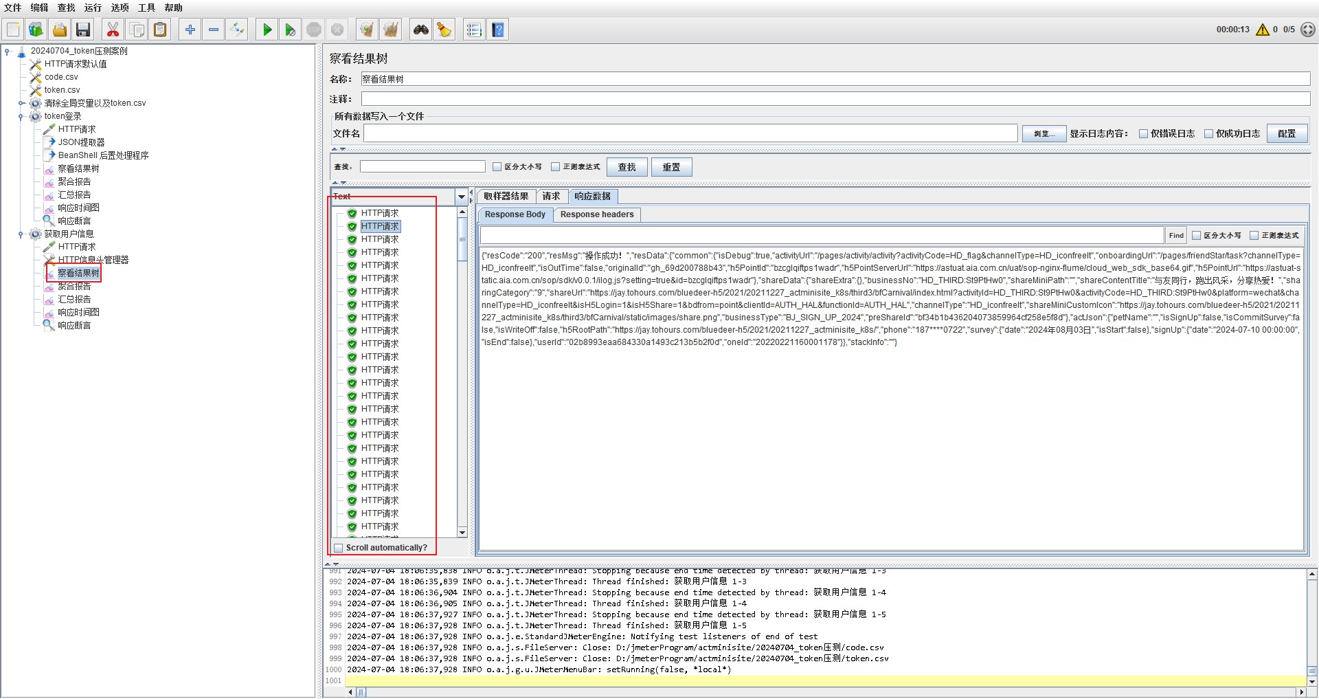Screen dimensions: 1319x699
Task: Click the Cut scissors toolbar icon
Action: 113,30
